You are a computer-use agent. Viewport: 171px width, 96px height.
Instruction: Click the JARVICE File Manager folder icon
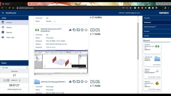coord(37,82)
